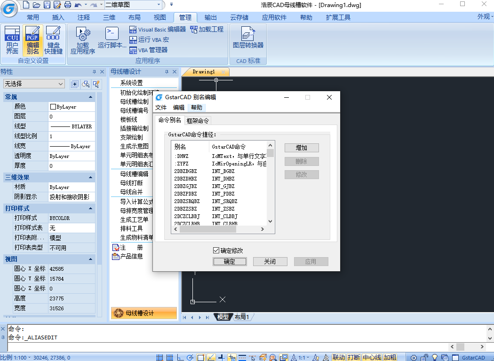Open the Visual Basic editor
The height and width of the screenshot is (361, 494).
click(x=158, y=30)
